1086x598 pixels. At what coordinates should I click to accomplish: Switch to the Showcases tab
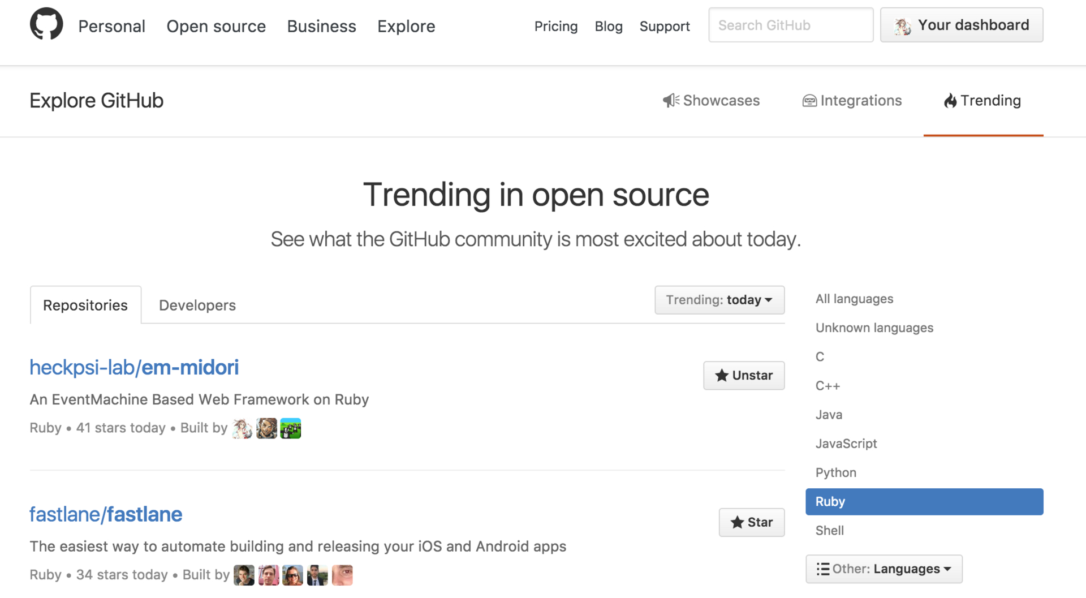click(x=712, y=101)
